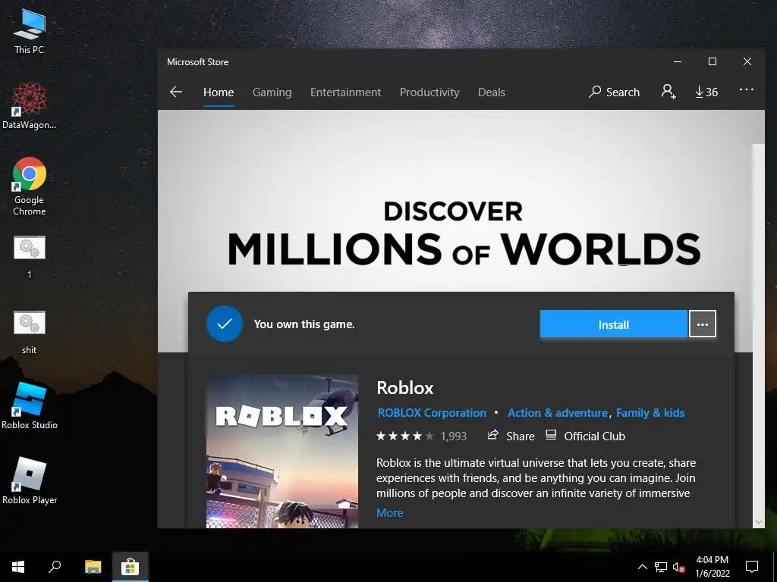The image size is (777, 582).
Task: Expand description with the More link
Action: (x=389, y=513)
